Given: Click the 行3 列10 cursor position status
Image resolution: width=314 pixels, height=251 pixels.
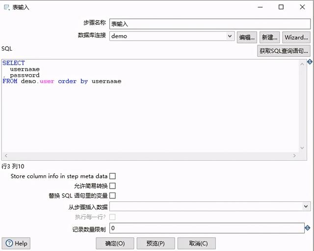Looking at the screenshot, I should pyautogui.click(x=13, y=166).
